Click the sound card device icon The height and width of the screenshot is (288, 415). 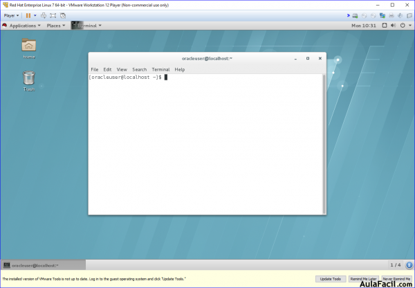point(400,16)
